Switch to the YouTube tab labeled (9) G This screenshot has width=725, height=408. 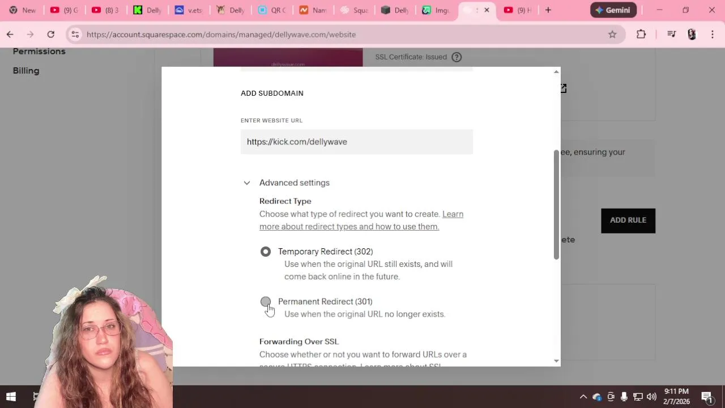tap(64, 10)
